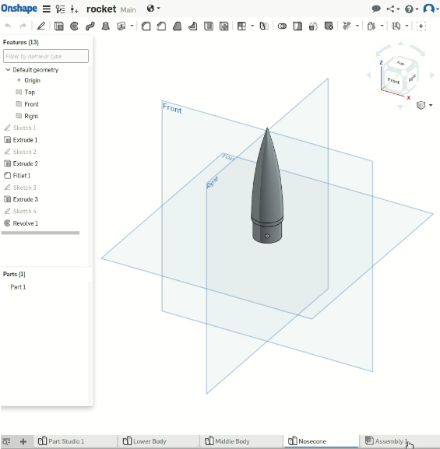
Task: Select the Modify fillet tool
Action: (x=347, y=26)
